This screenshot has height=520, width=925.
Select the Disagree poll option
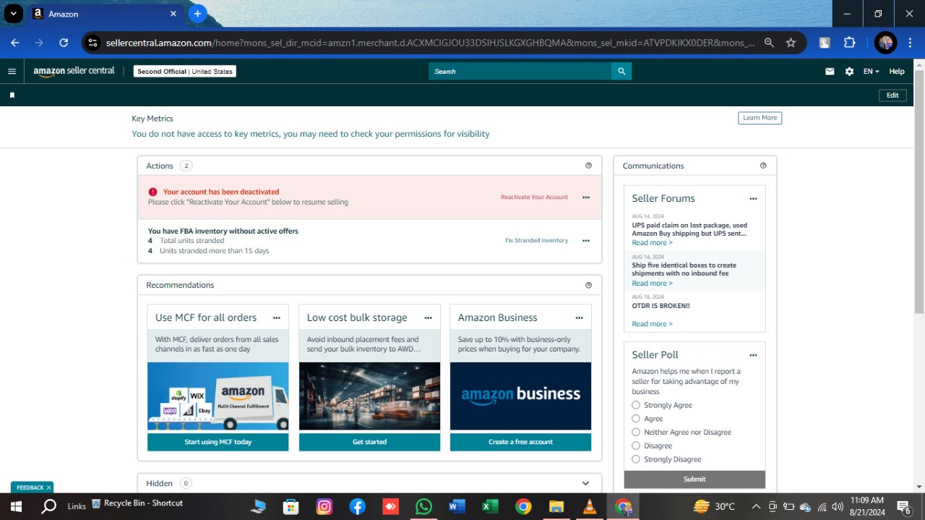pyautogui.click(x=636, y=446)
